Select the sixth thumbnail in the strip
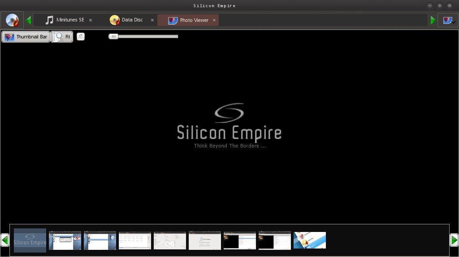Image resolution: width=459 pixels, height=257 pixels. point(204,240)
